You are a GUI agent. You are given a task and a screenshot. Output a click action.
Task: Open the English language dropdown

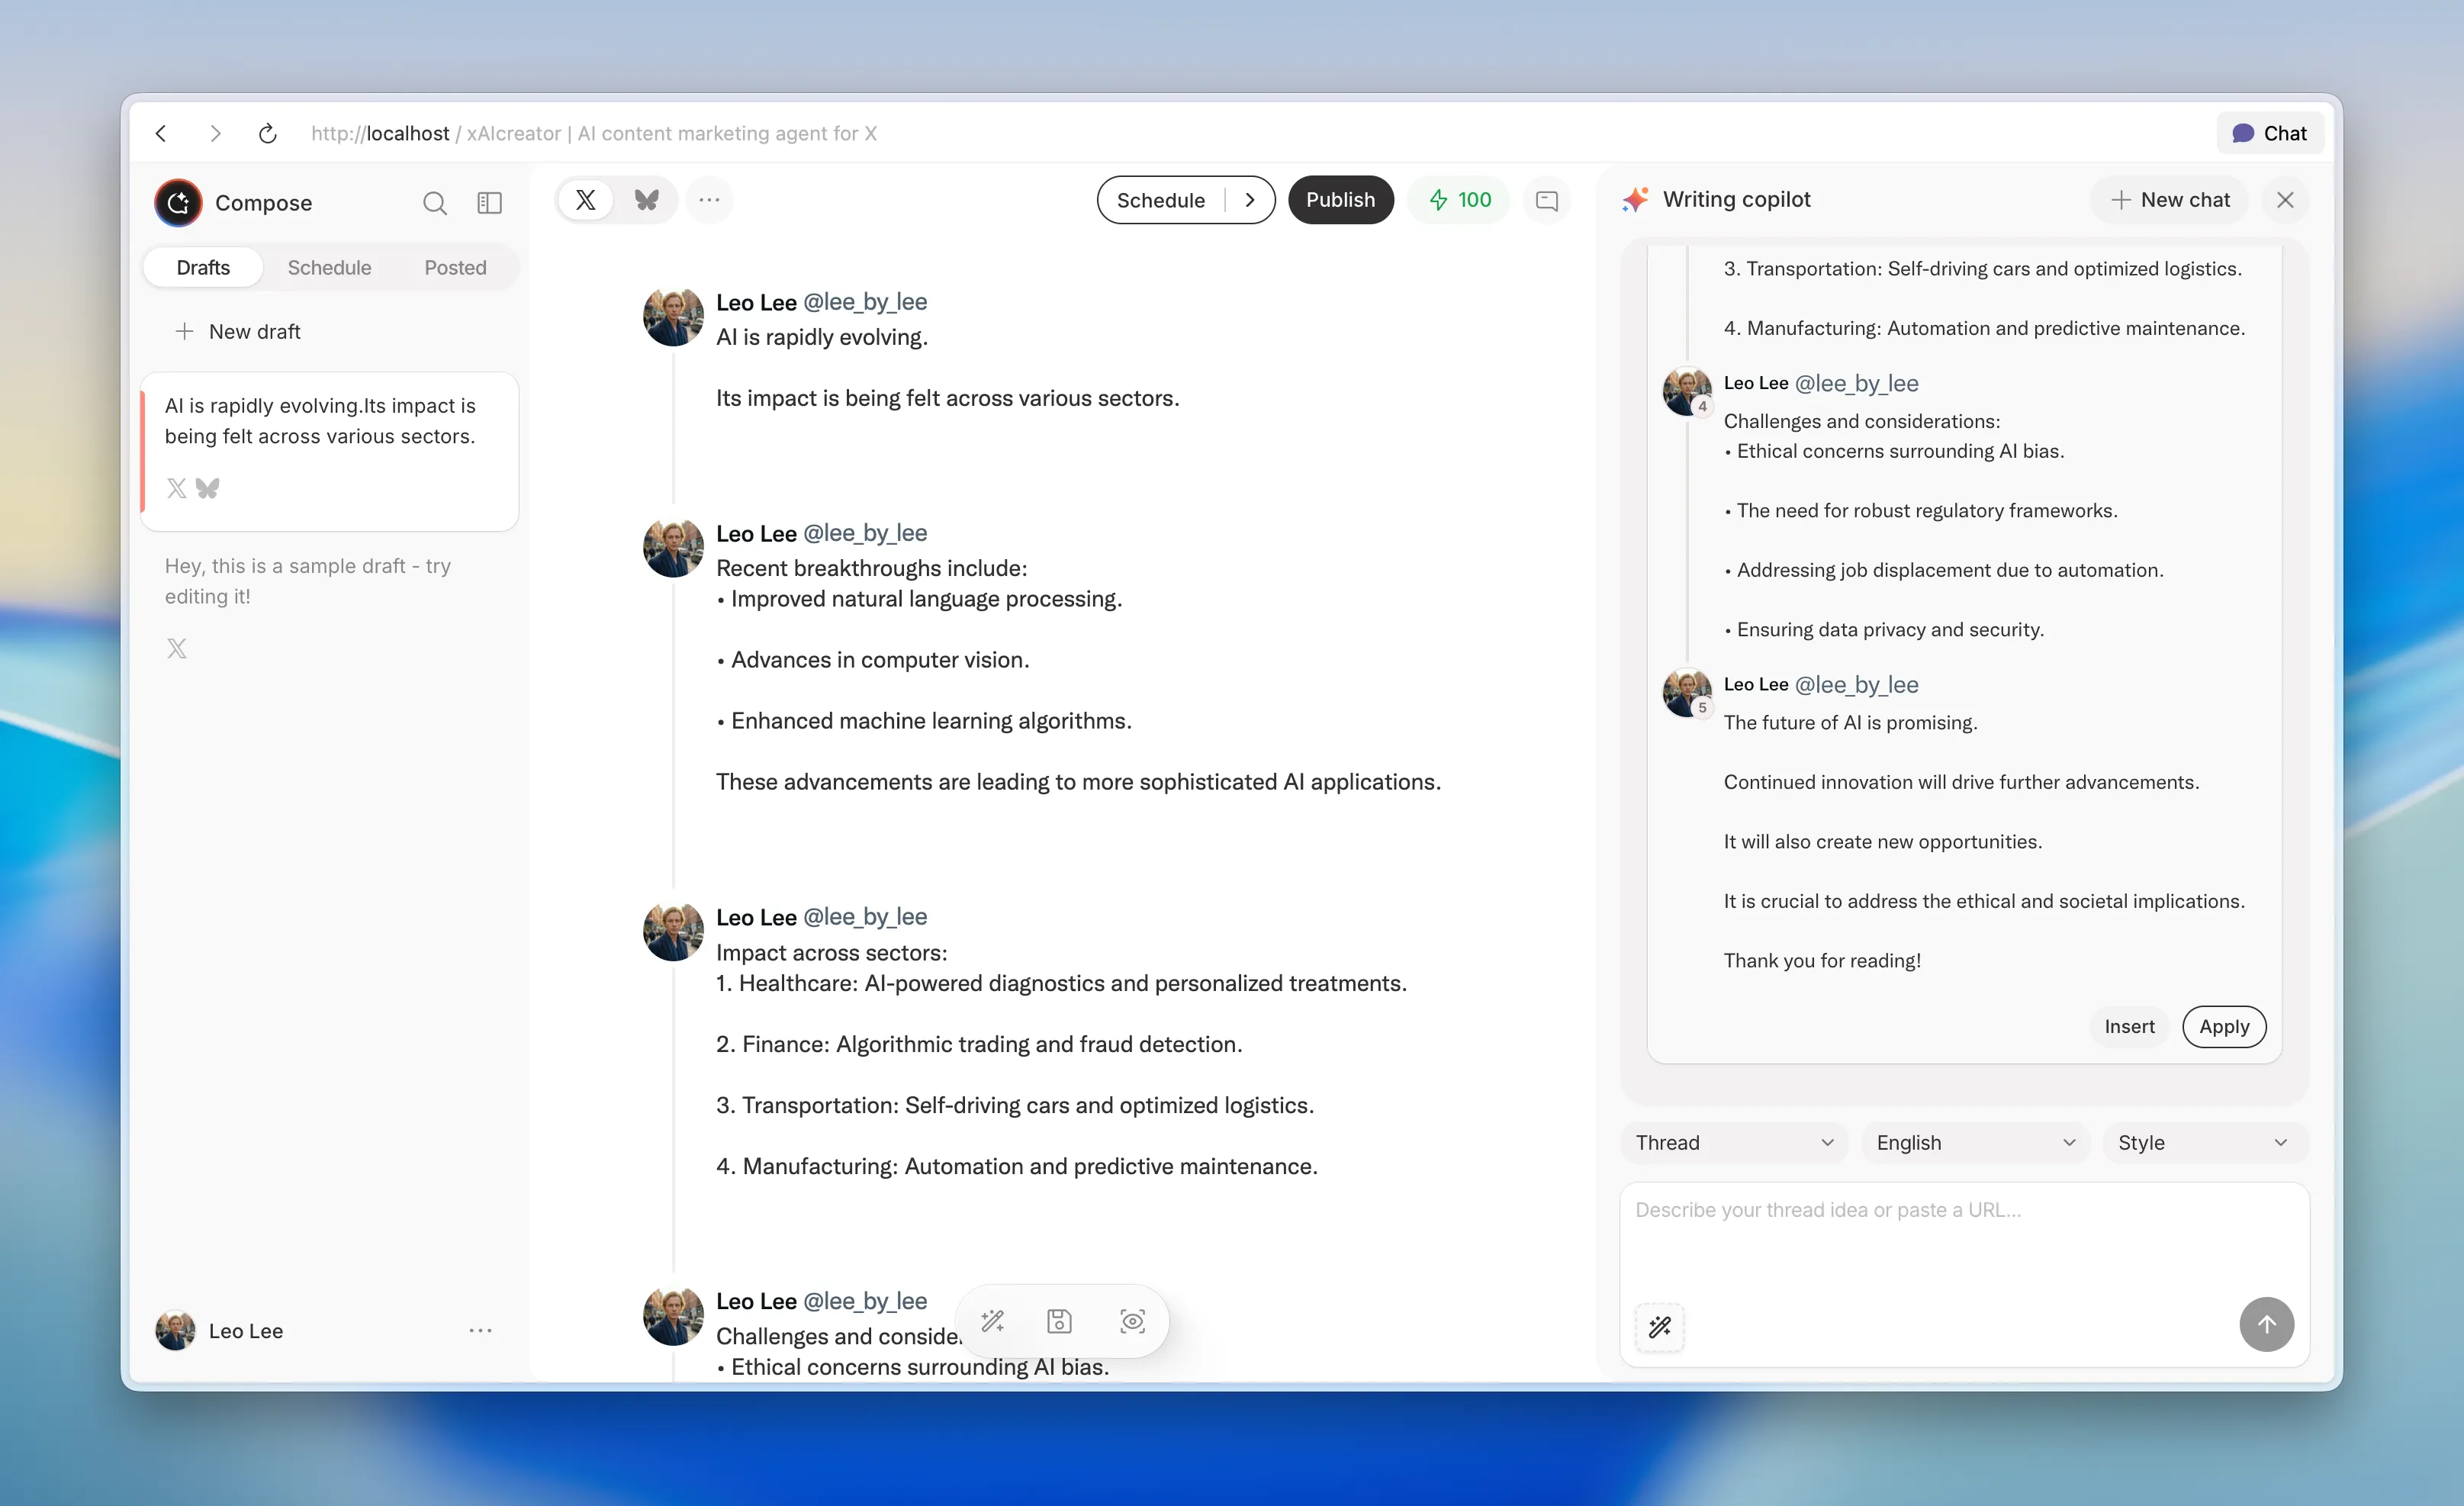pos(1974,1142)
